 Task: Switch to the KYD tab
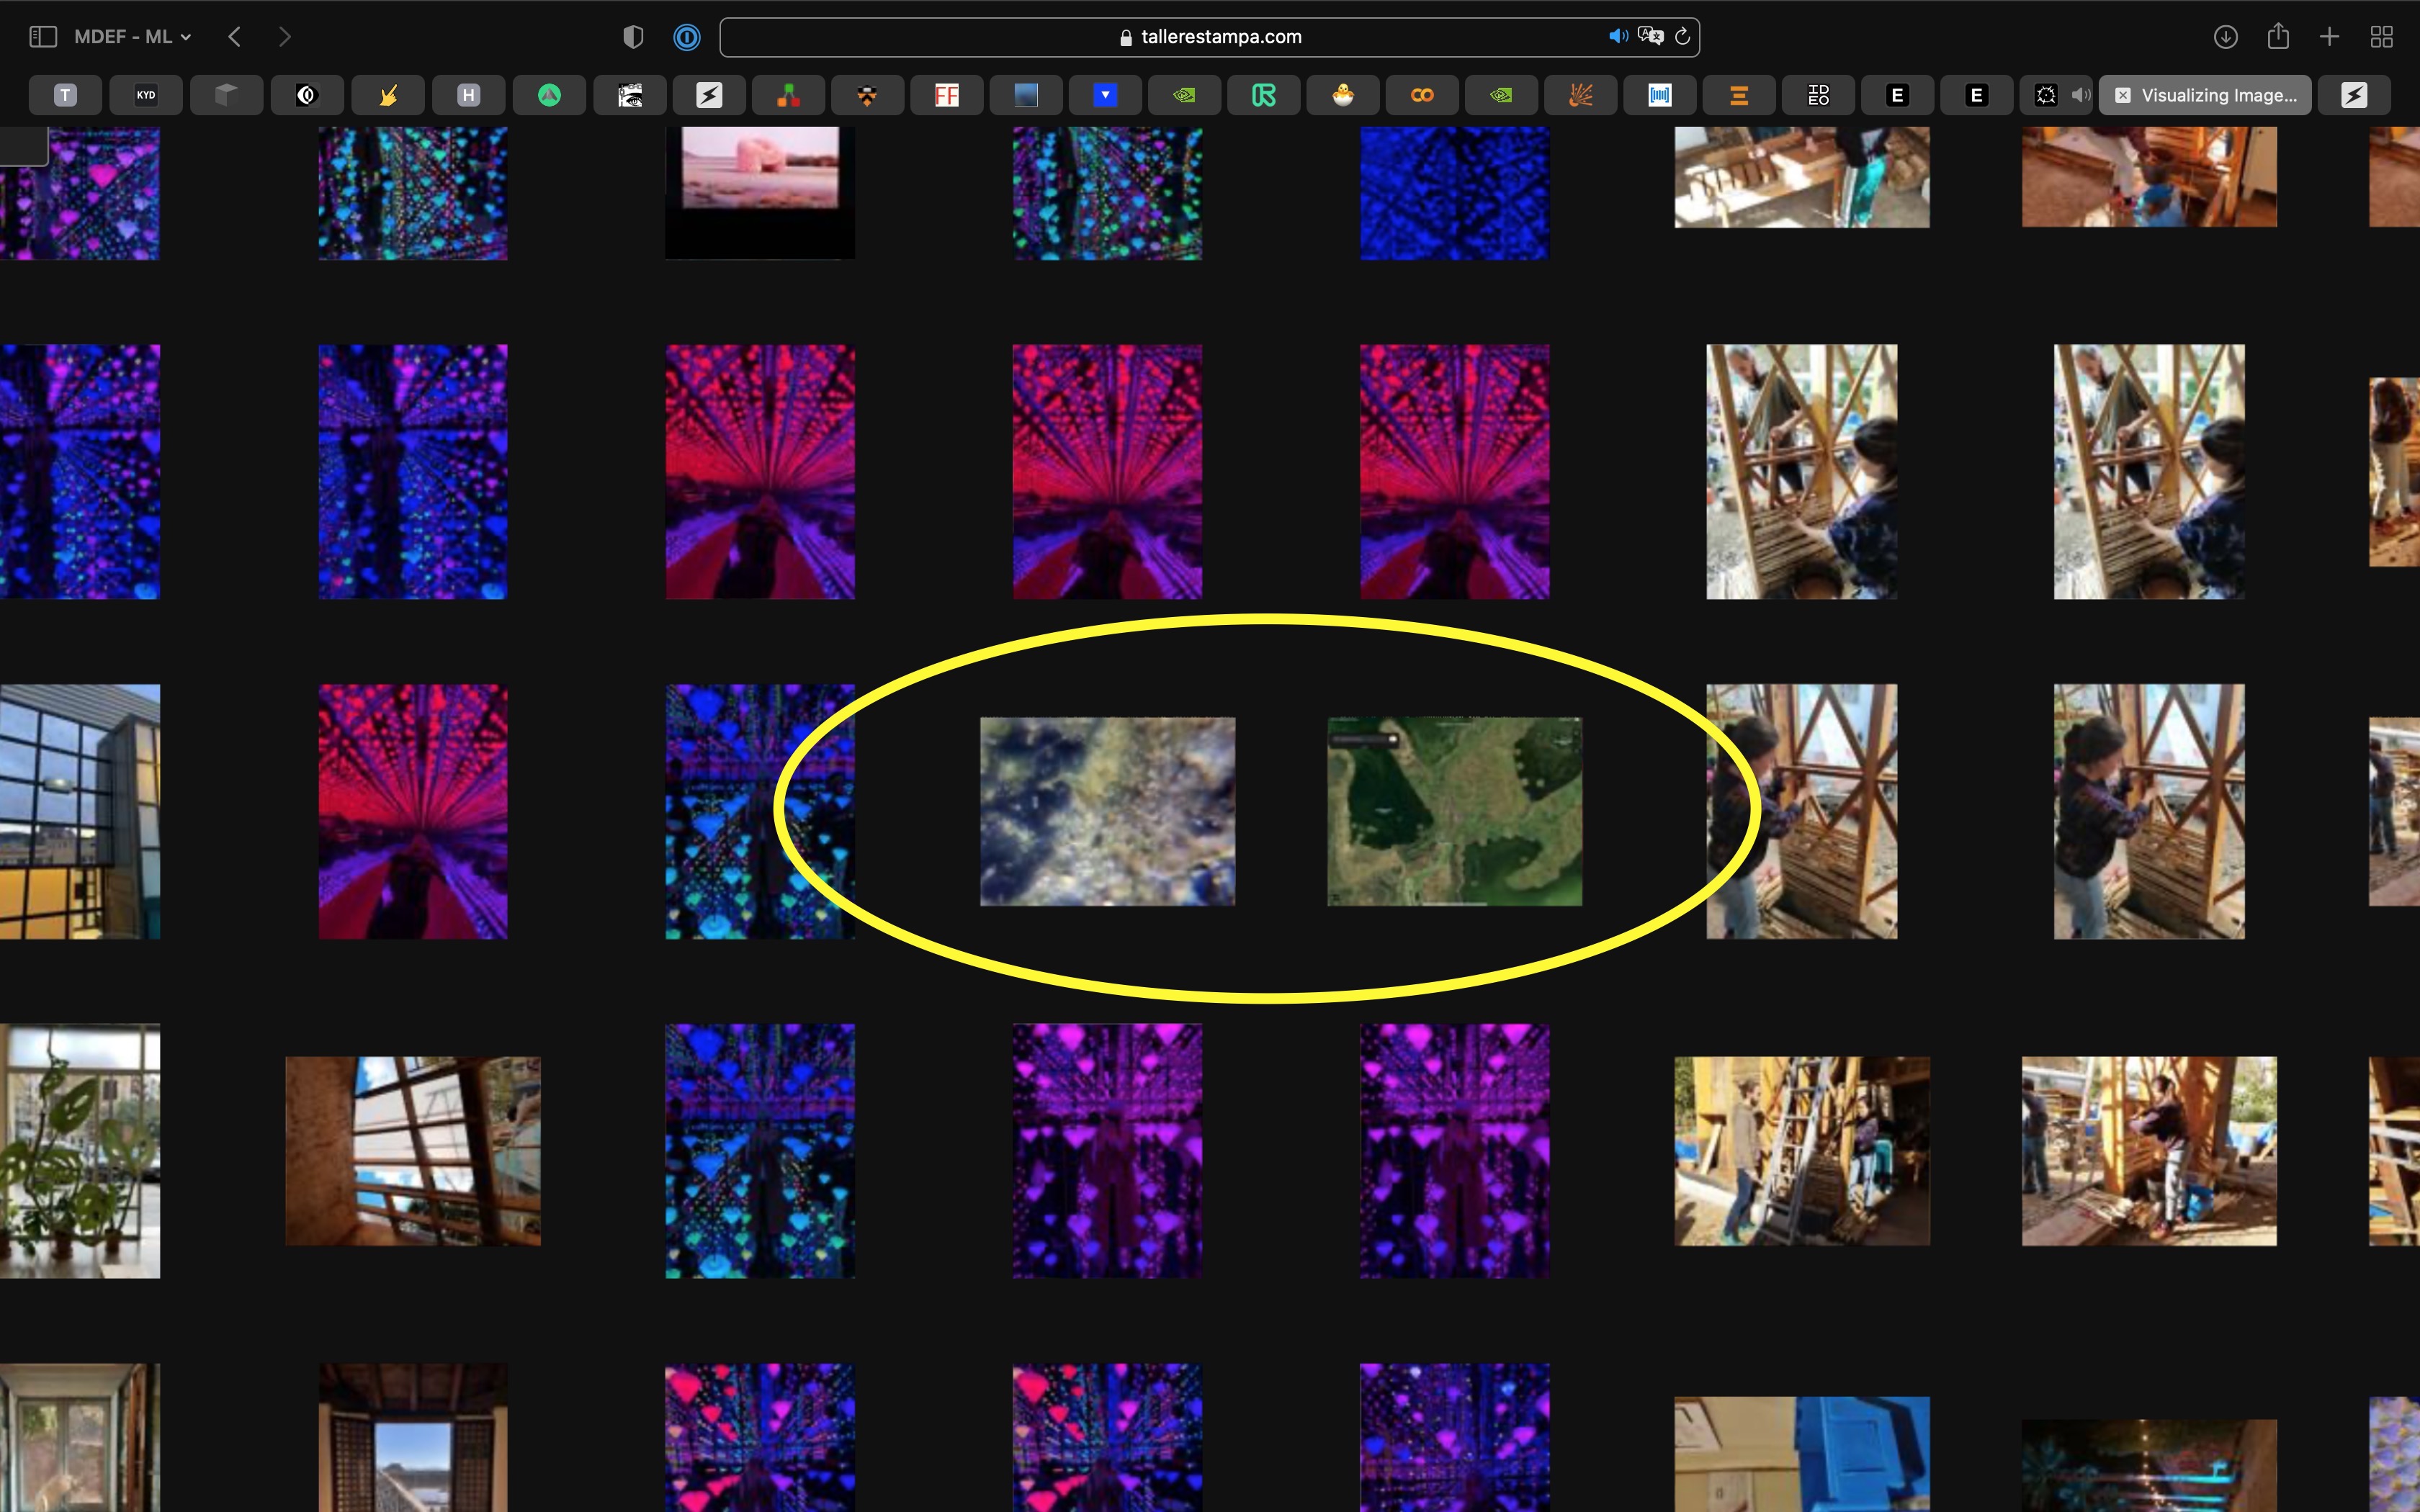point(146,95)
